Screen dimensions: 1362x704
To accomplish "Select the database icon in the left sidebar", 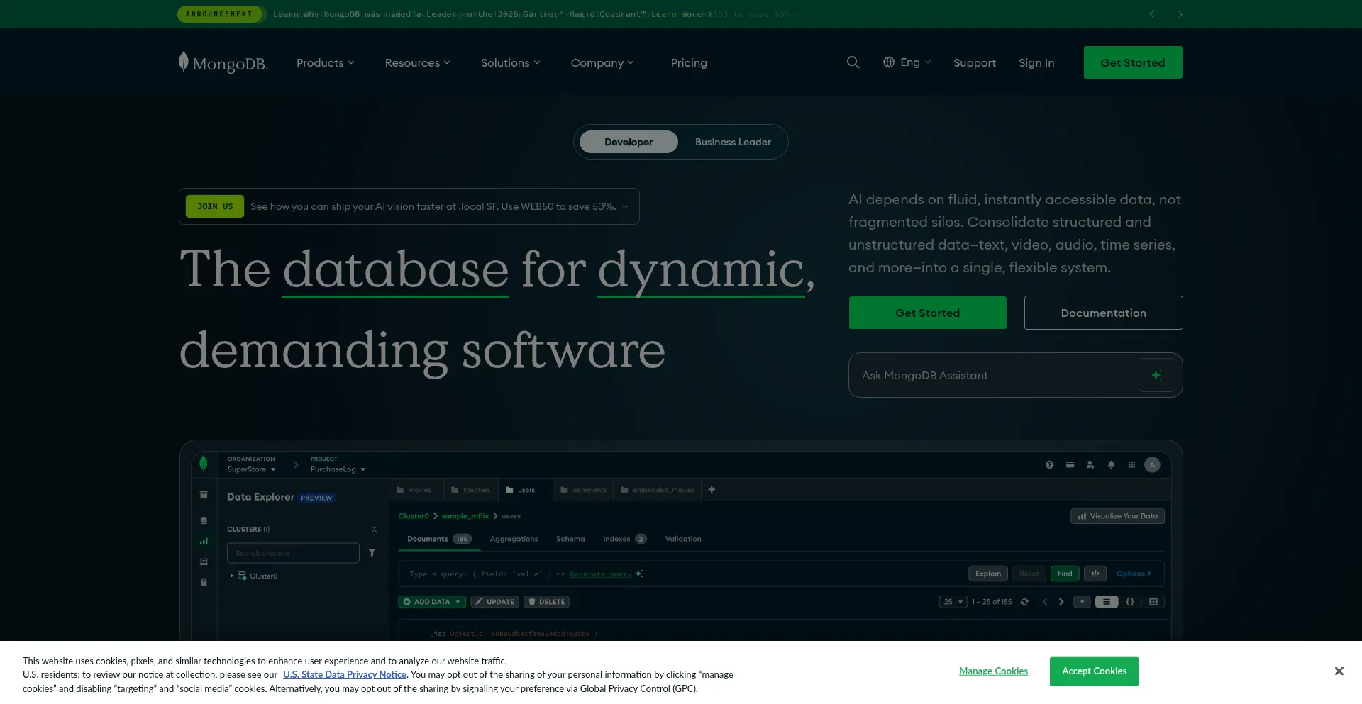I will click(x=203, y=520).
